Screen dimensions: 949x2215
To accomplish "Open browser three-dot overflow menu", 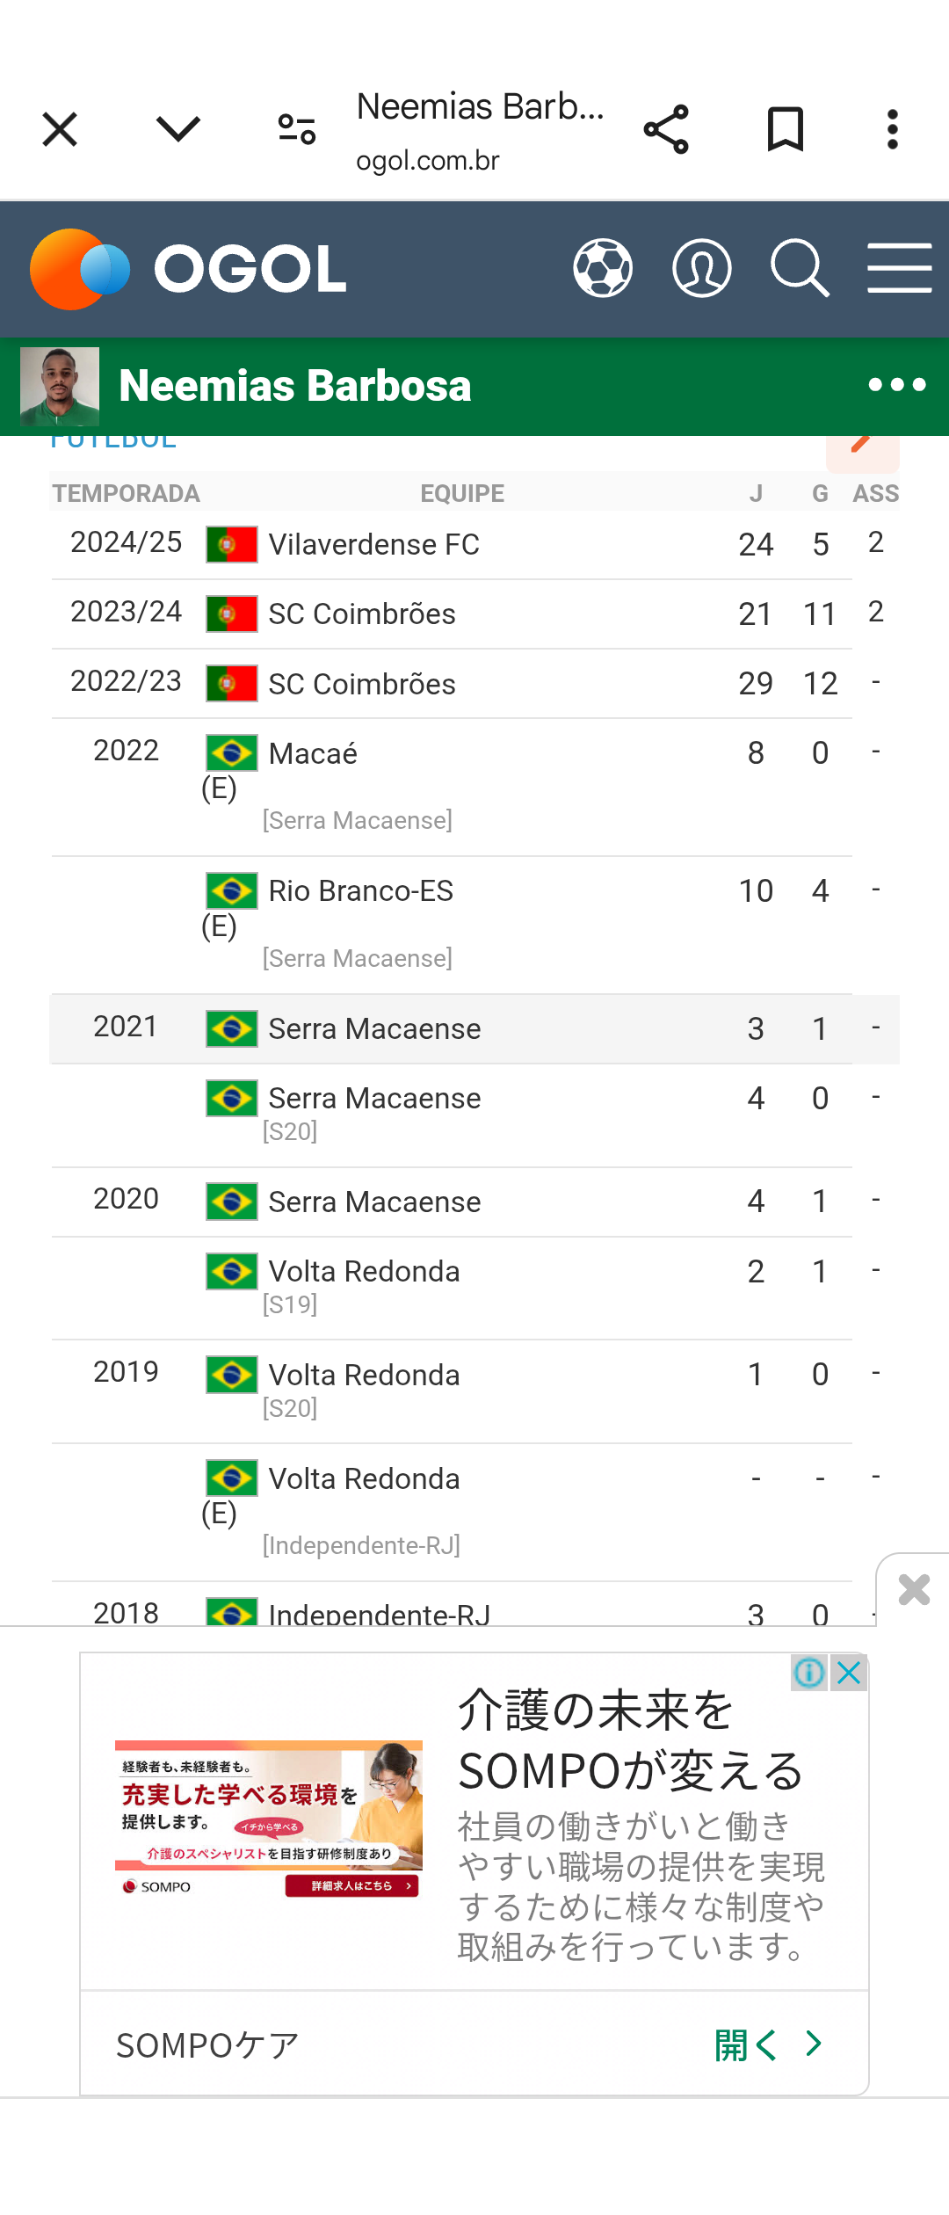I will pyautogui.click(x=893, y=130).
